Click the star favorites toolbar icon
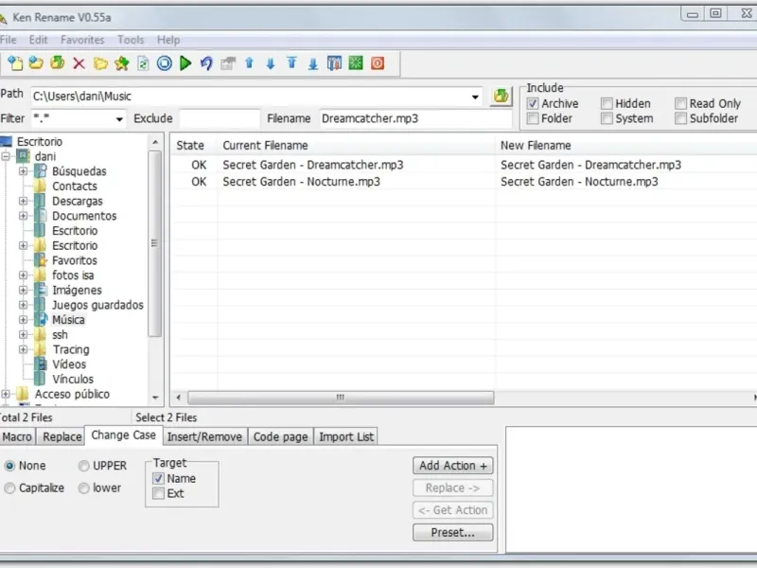Screen dimensions: 757x568 coord(122,63)
